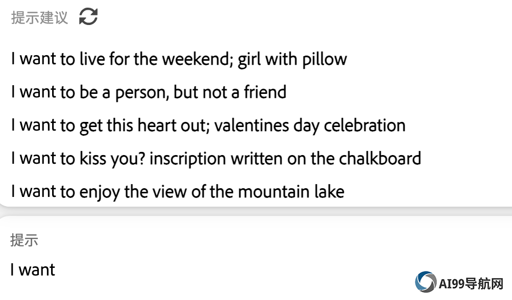Choose the mountain lake view suggestion

pyautogui.click(x=178, y=192)
